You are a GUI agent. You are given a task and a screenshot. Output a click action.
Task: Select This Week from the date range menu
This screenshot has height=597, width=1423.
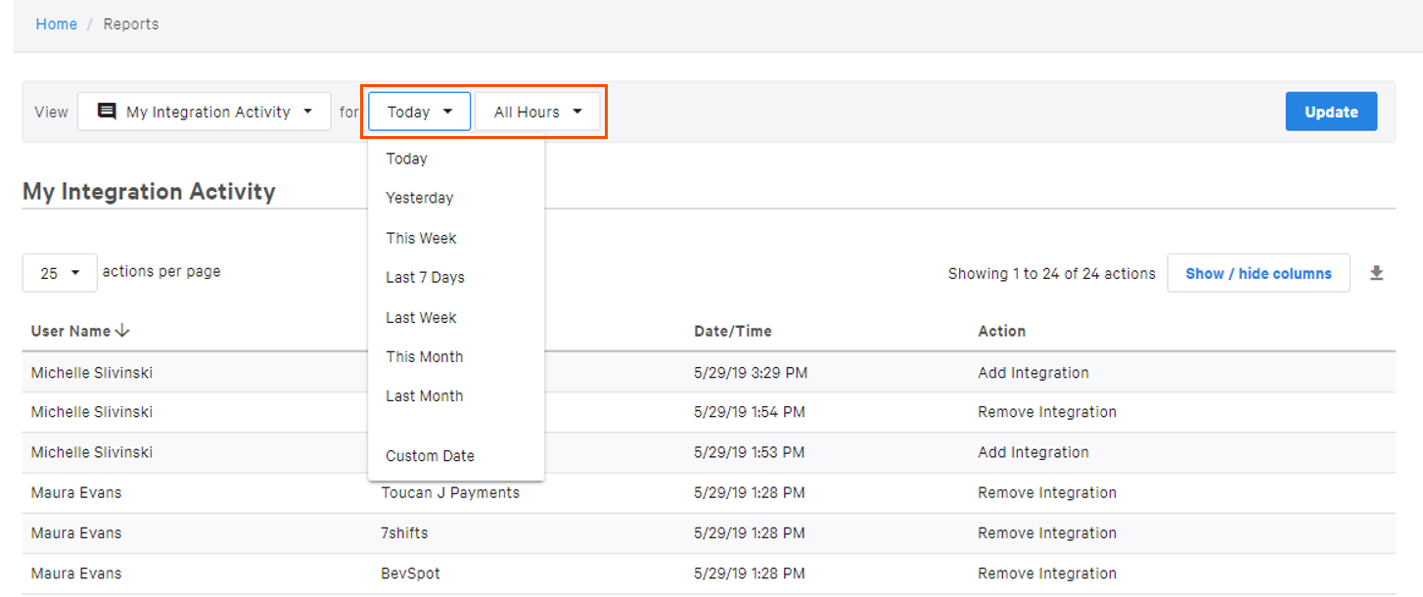pos(421,238)
